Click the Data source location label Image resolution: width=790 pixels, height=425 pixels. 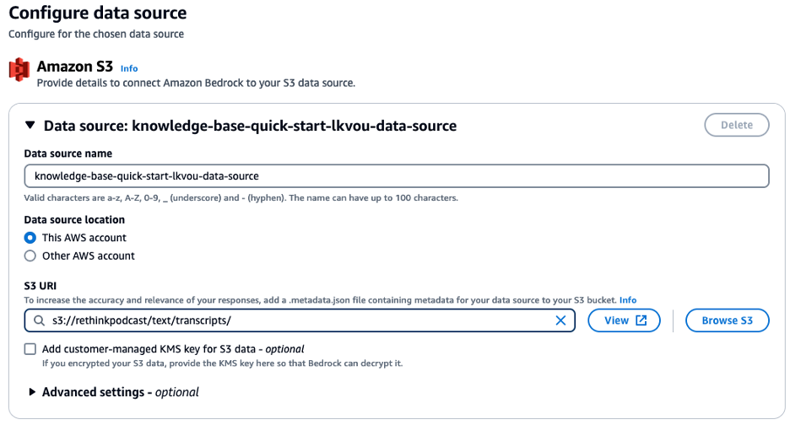coord(74,219)
